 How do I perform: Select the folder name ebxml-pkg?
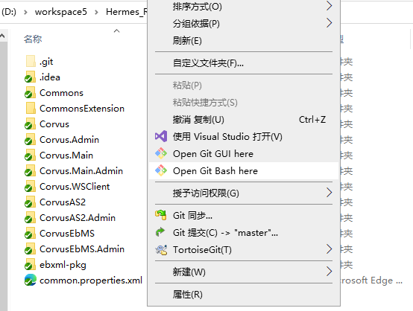[x=63, y=265]
